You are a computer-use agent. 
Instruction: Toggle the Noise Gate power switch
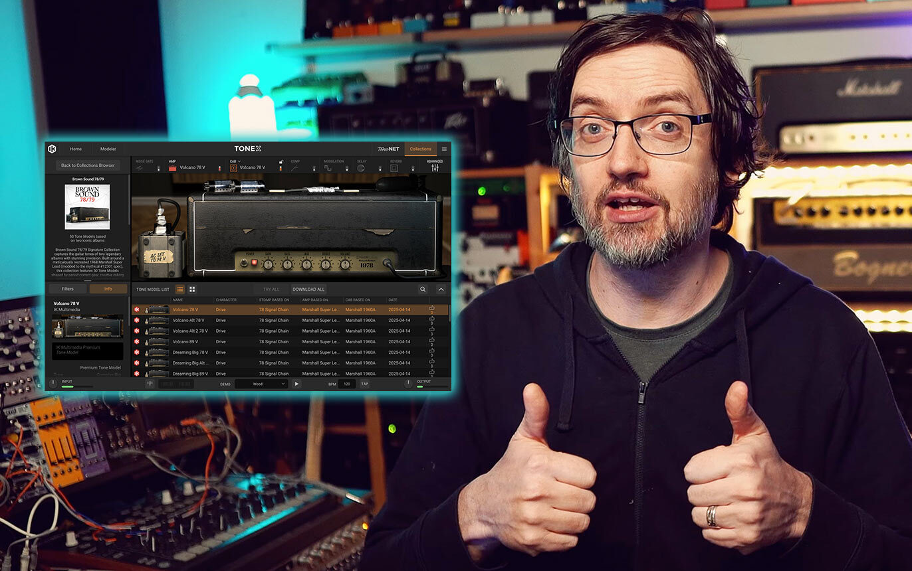[158, 168]
